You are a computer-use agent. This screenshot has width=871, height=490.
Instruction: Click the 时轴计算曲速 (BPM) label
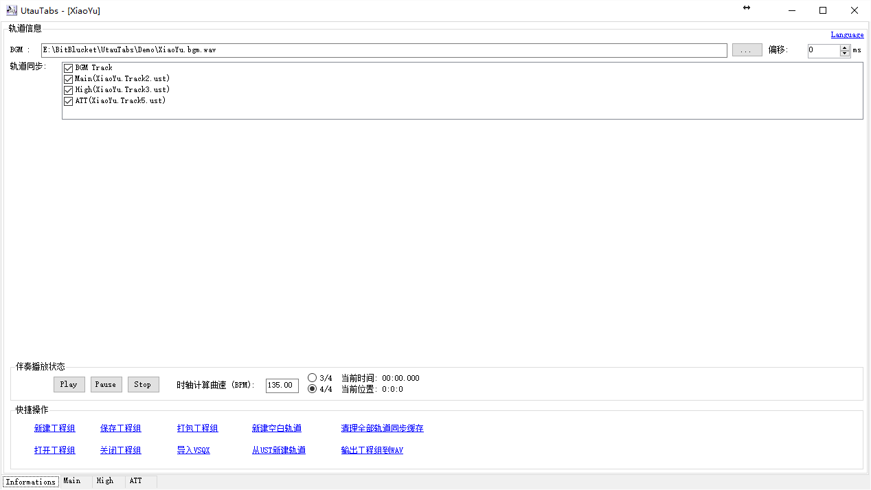click(x=216, y=385)
